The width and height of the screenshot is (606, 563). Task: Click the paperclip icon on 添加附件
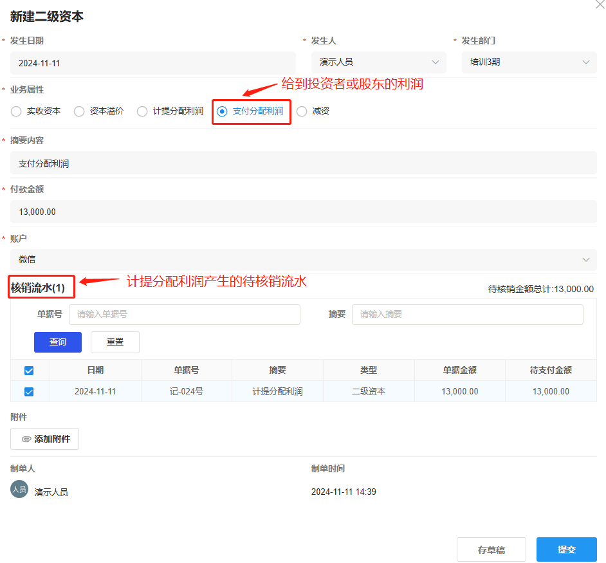(x=26, y=439)
